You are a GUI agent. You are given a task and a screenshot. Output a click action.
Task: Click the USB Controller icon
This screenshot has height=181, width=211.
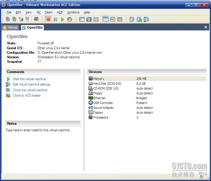pos(91,103)
